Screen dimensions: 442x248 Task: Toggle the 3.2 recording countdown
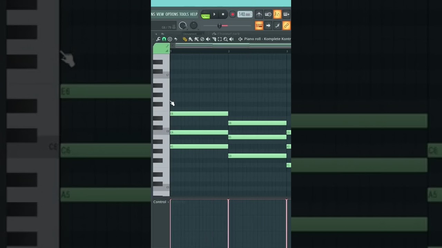pos(277,14)
